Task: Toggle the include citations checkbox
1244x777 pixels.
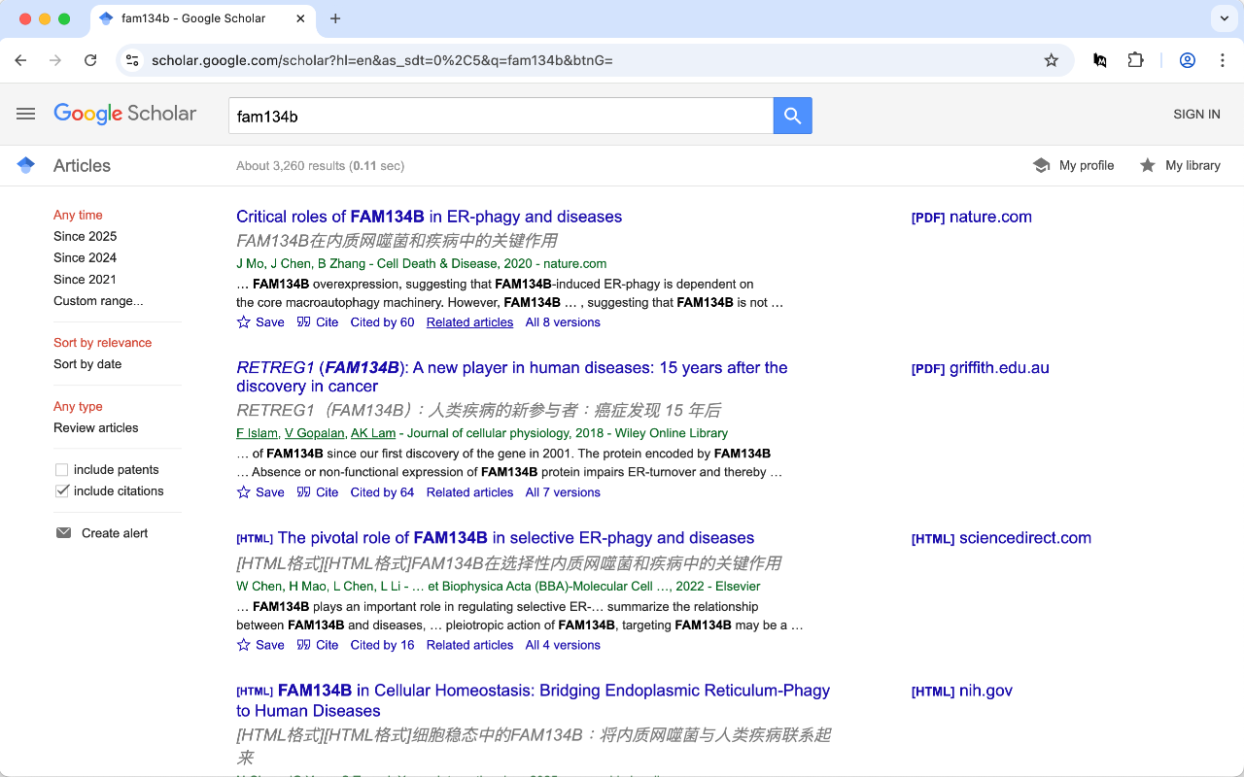Action: [62, 491]
